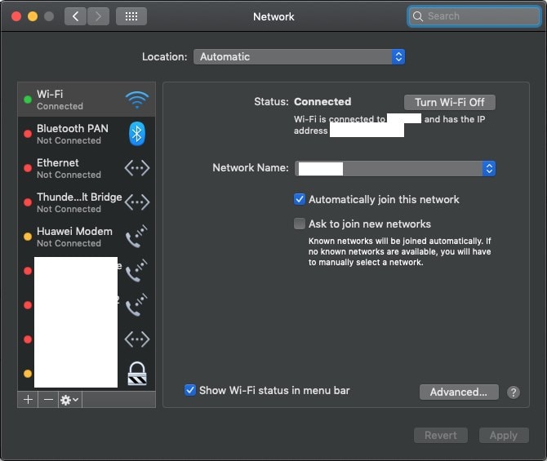Screen dimensions: 547x461
Task: Select Thunderbolt Bridge in the service list
Action: point(79,202)
